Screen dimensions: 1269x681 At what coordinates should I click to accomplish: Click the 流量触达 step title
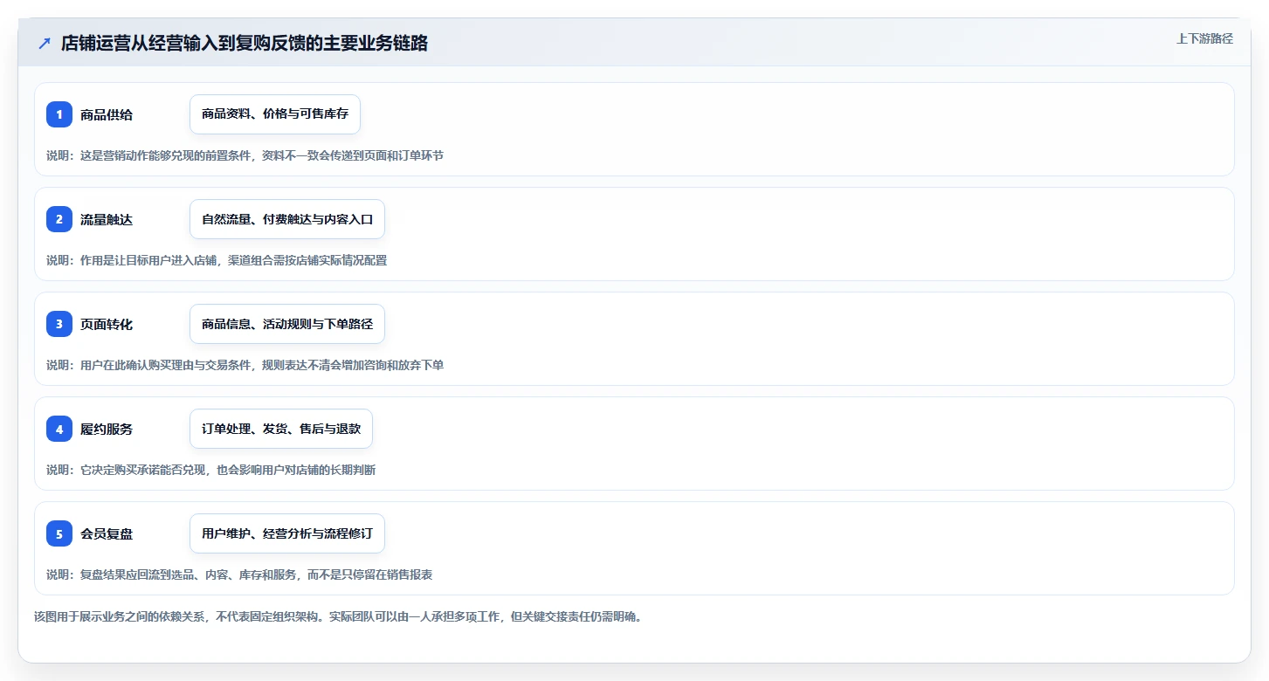click(107, 219)
